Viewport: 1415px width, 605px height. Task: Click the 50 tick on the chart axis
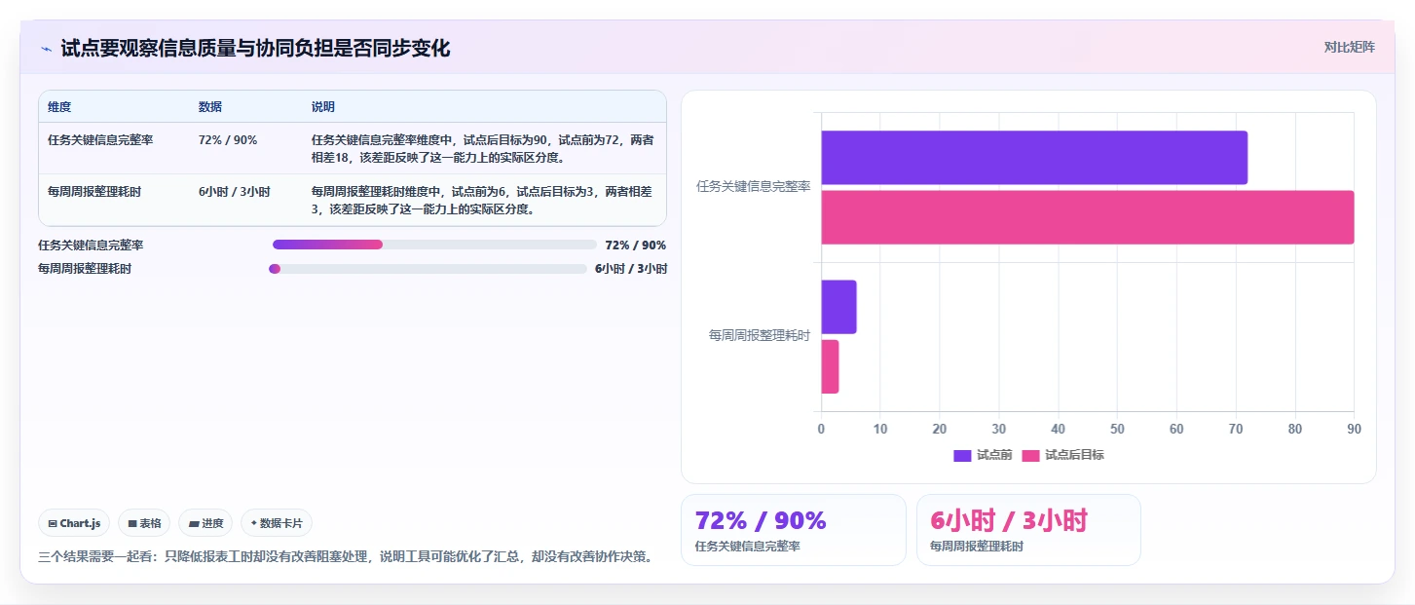point(1117,429)
